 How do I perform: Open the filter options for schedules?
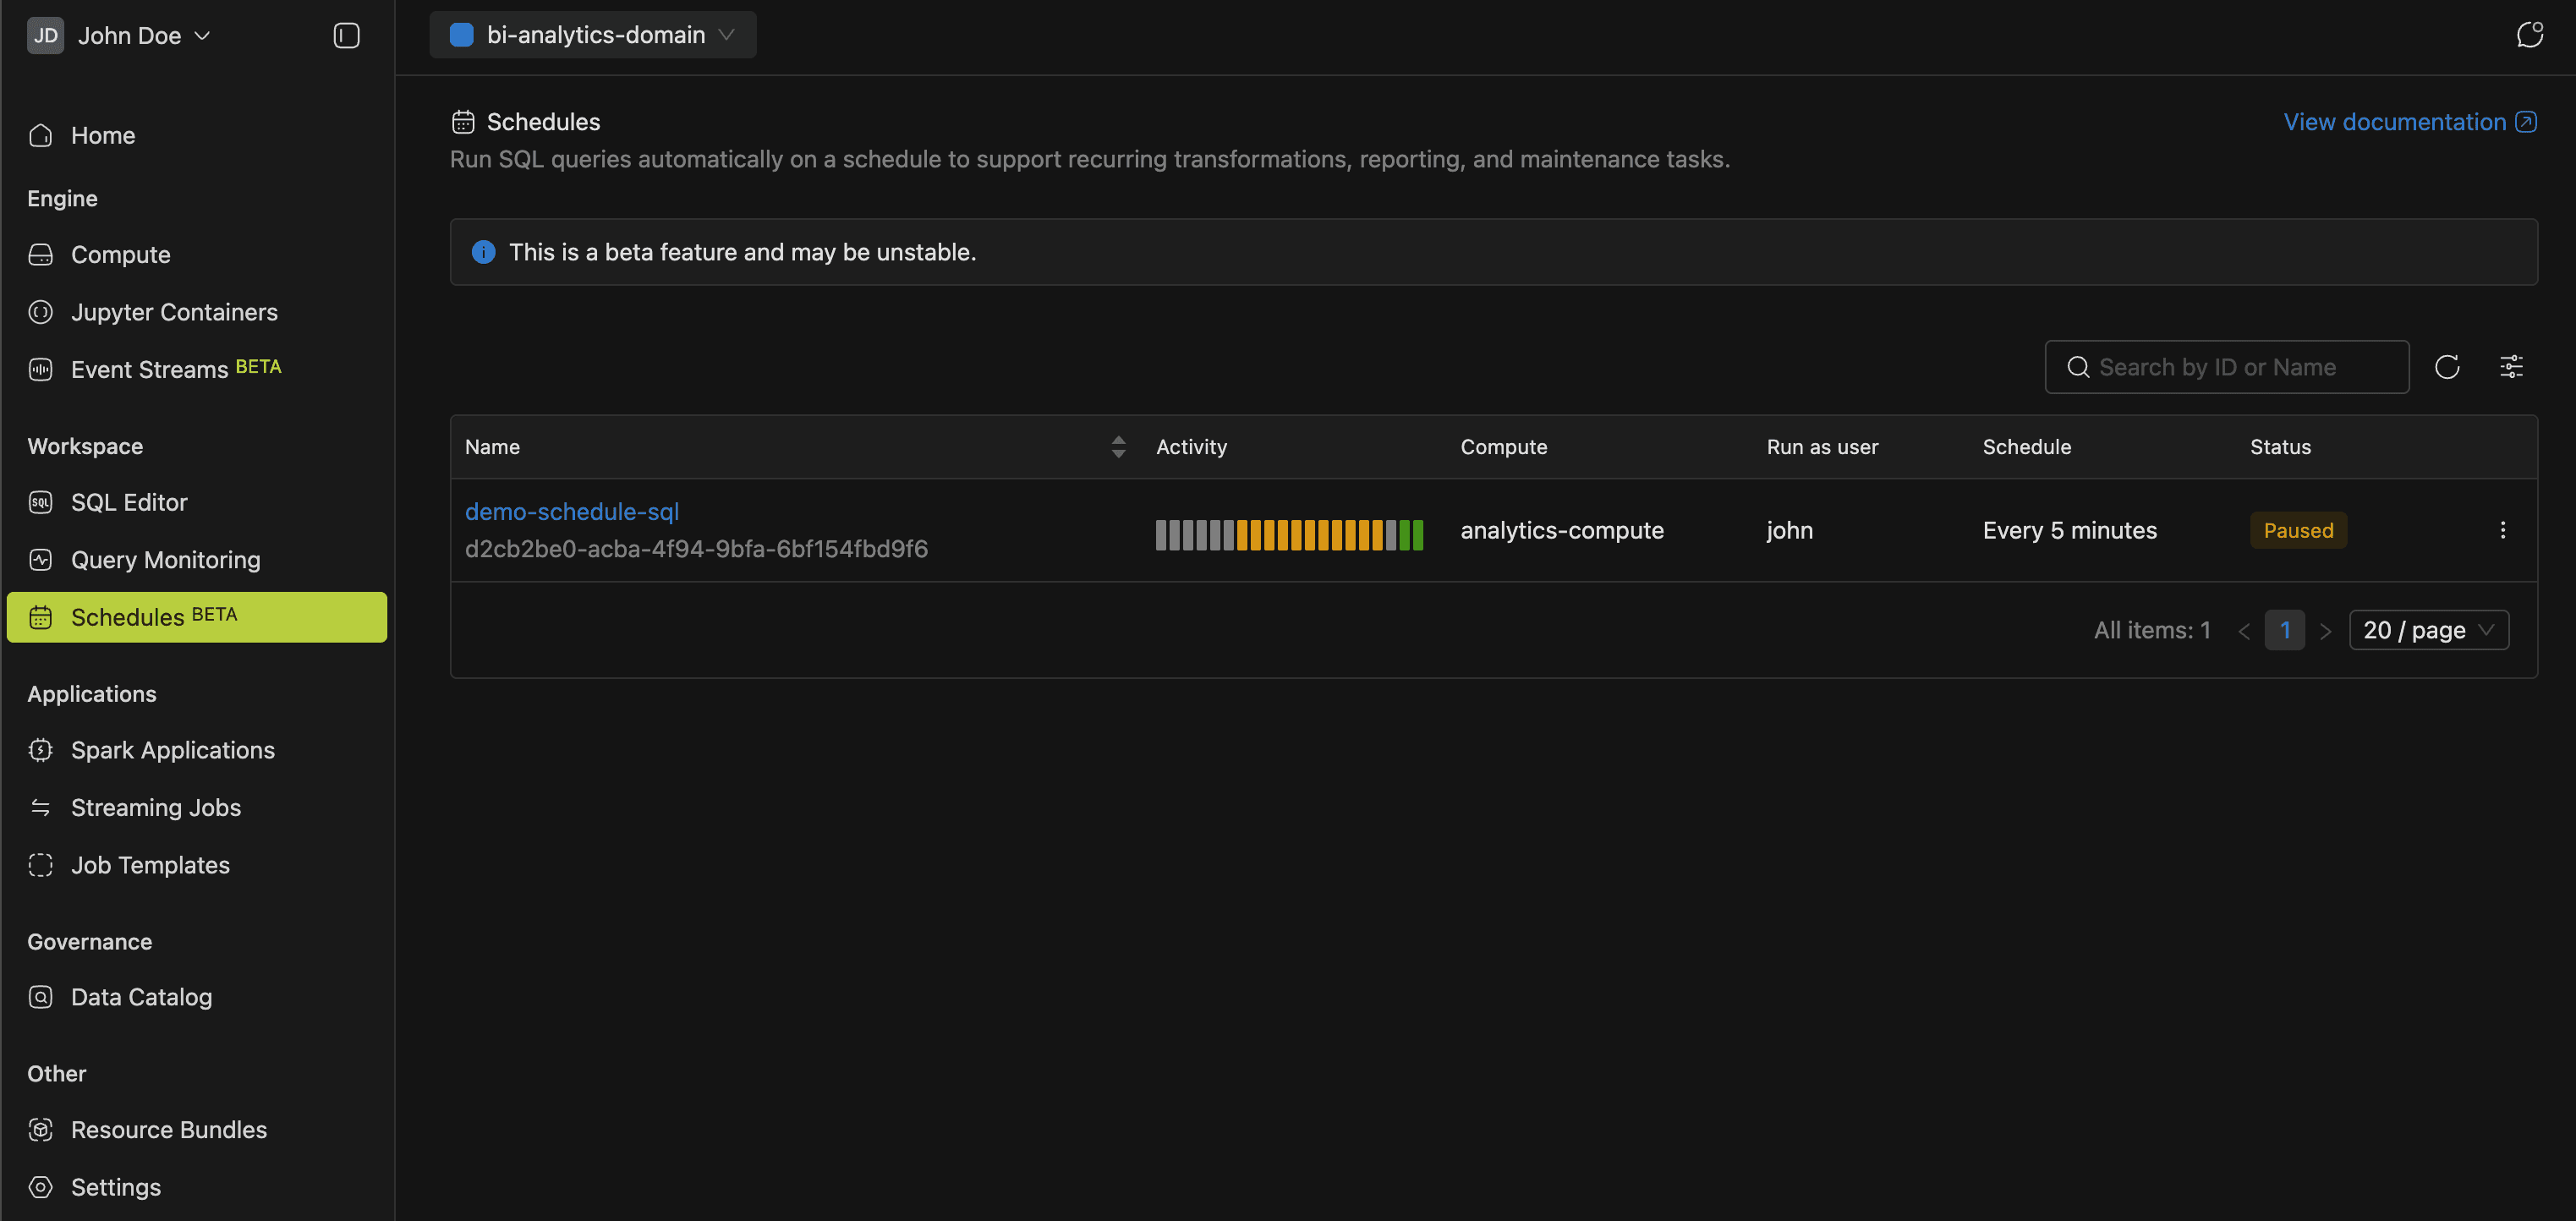2512,366
